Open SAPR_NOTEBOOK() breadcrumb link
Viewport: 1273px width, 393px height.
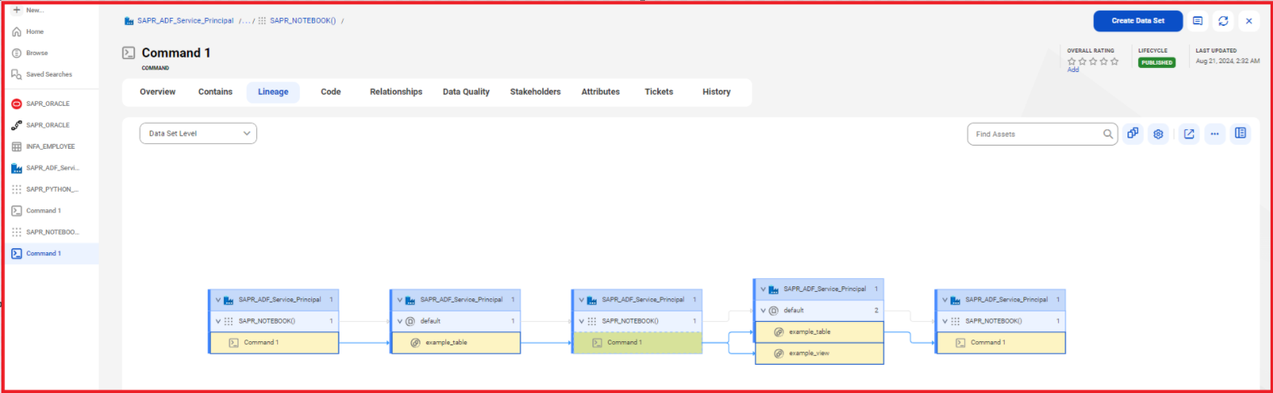point(302,21)
